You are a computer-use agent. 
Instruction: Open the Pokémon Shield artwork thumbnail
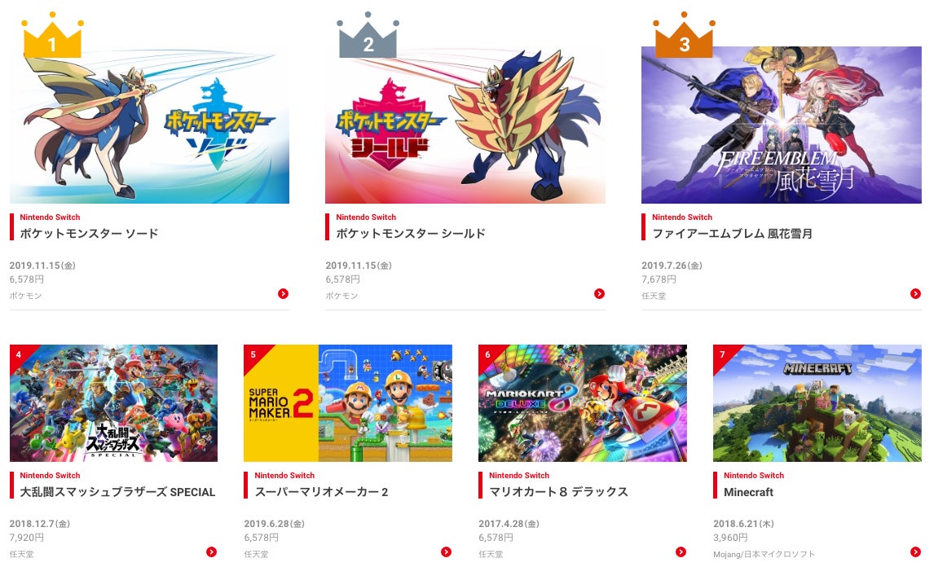(x=465, y=125)
